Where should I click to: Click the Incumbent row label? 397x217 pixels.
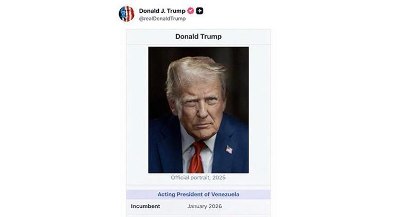pos(145,206)
